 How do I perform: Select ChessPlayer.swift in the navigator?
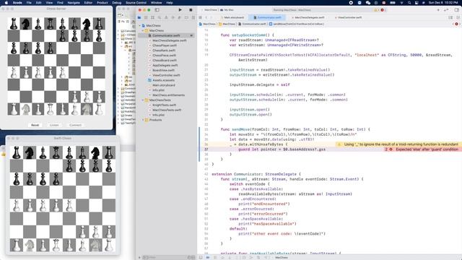(165, 45)
